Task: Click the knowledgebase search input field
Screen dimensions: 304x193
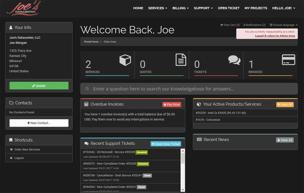Action: [189, 89]
